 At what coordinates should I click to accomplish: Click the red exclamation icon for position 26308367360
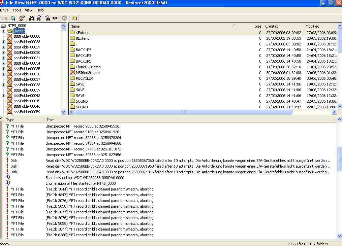point(7,161)
